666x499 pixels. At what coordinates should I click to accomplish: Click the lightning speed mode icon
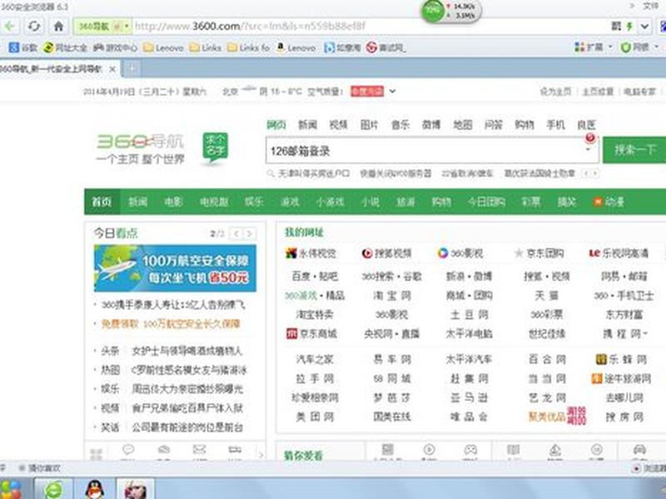(x=629, y=27)
